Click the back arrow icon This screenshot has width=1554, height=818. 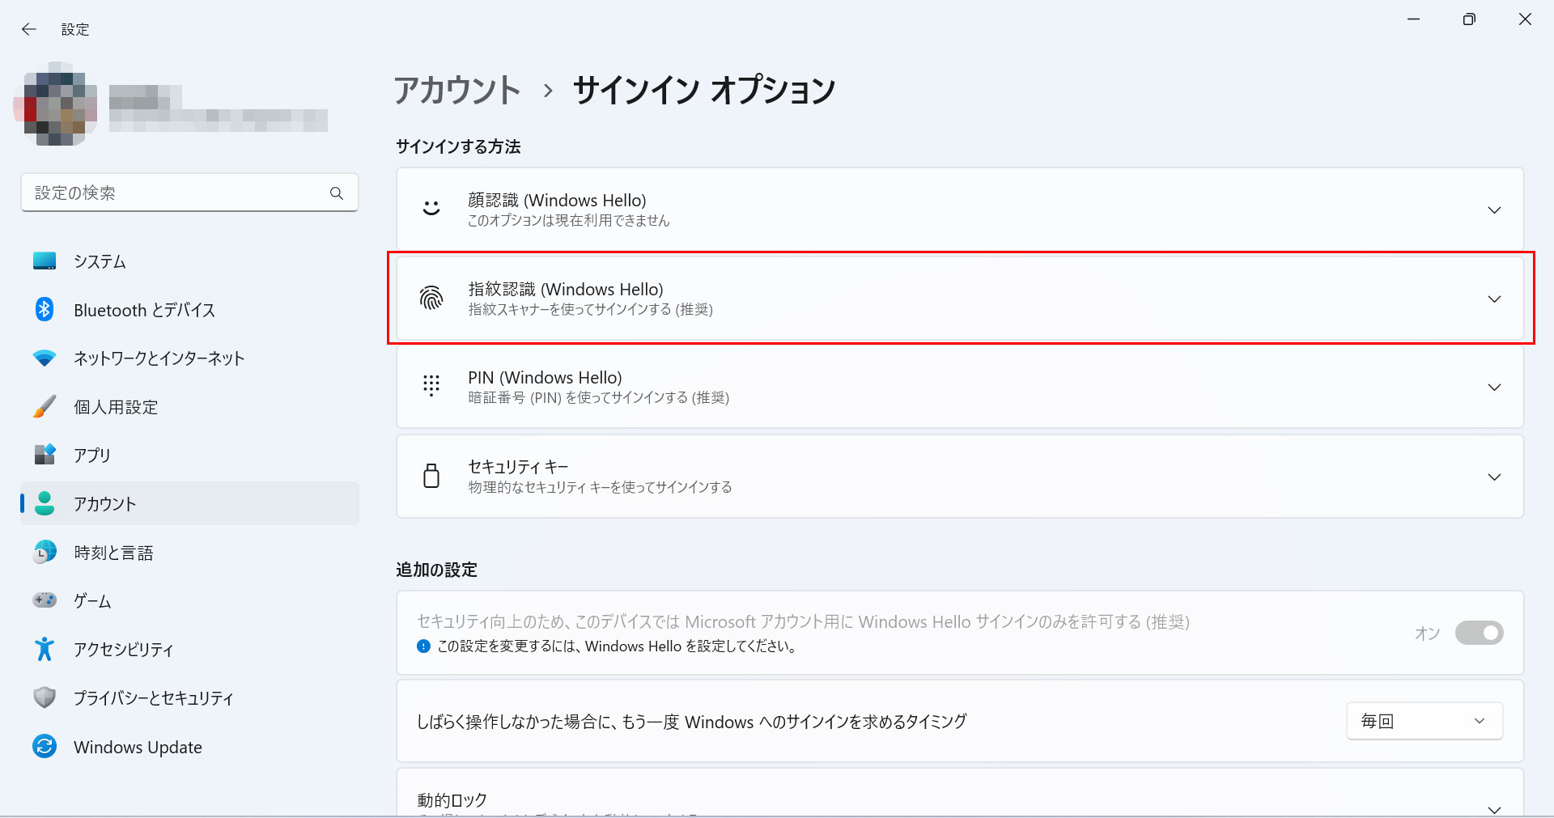click(x=29, y=29)
